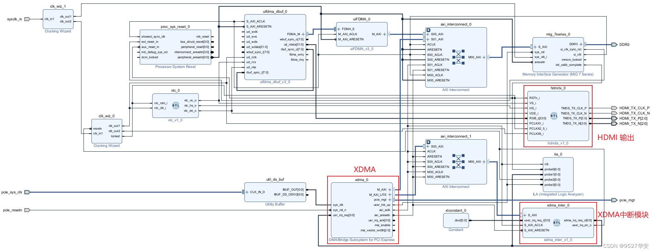Click Memory Interface Generator (MIG 7 Series) label

click(558, 74)
